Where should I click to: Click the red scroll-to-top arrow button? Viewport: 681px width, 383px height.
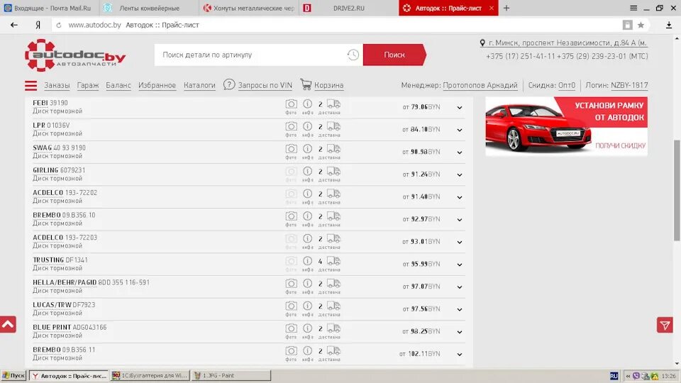point(8,324)
